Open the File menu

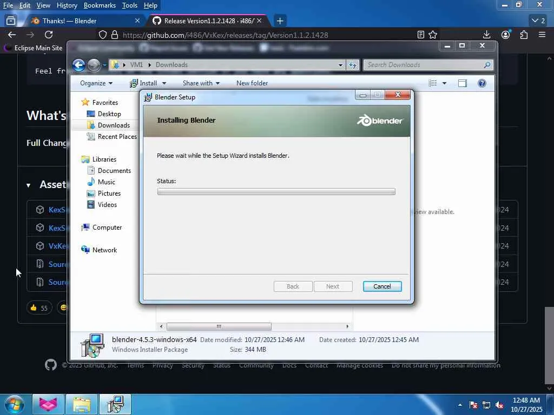(8, 5)
